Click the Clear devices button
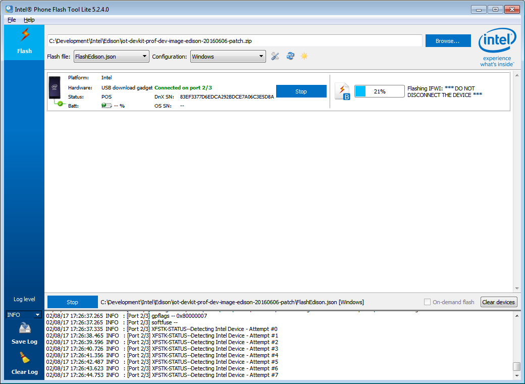525x384 pixels. coord(498,302)
